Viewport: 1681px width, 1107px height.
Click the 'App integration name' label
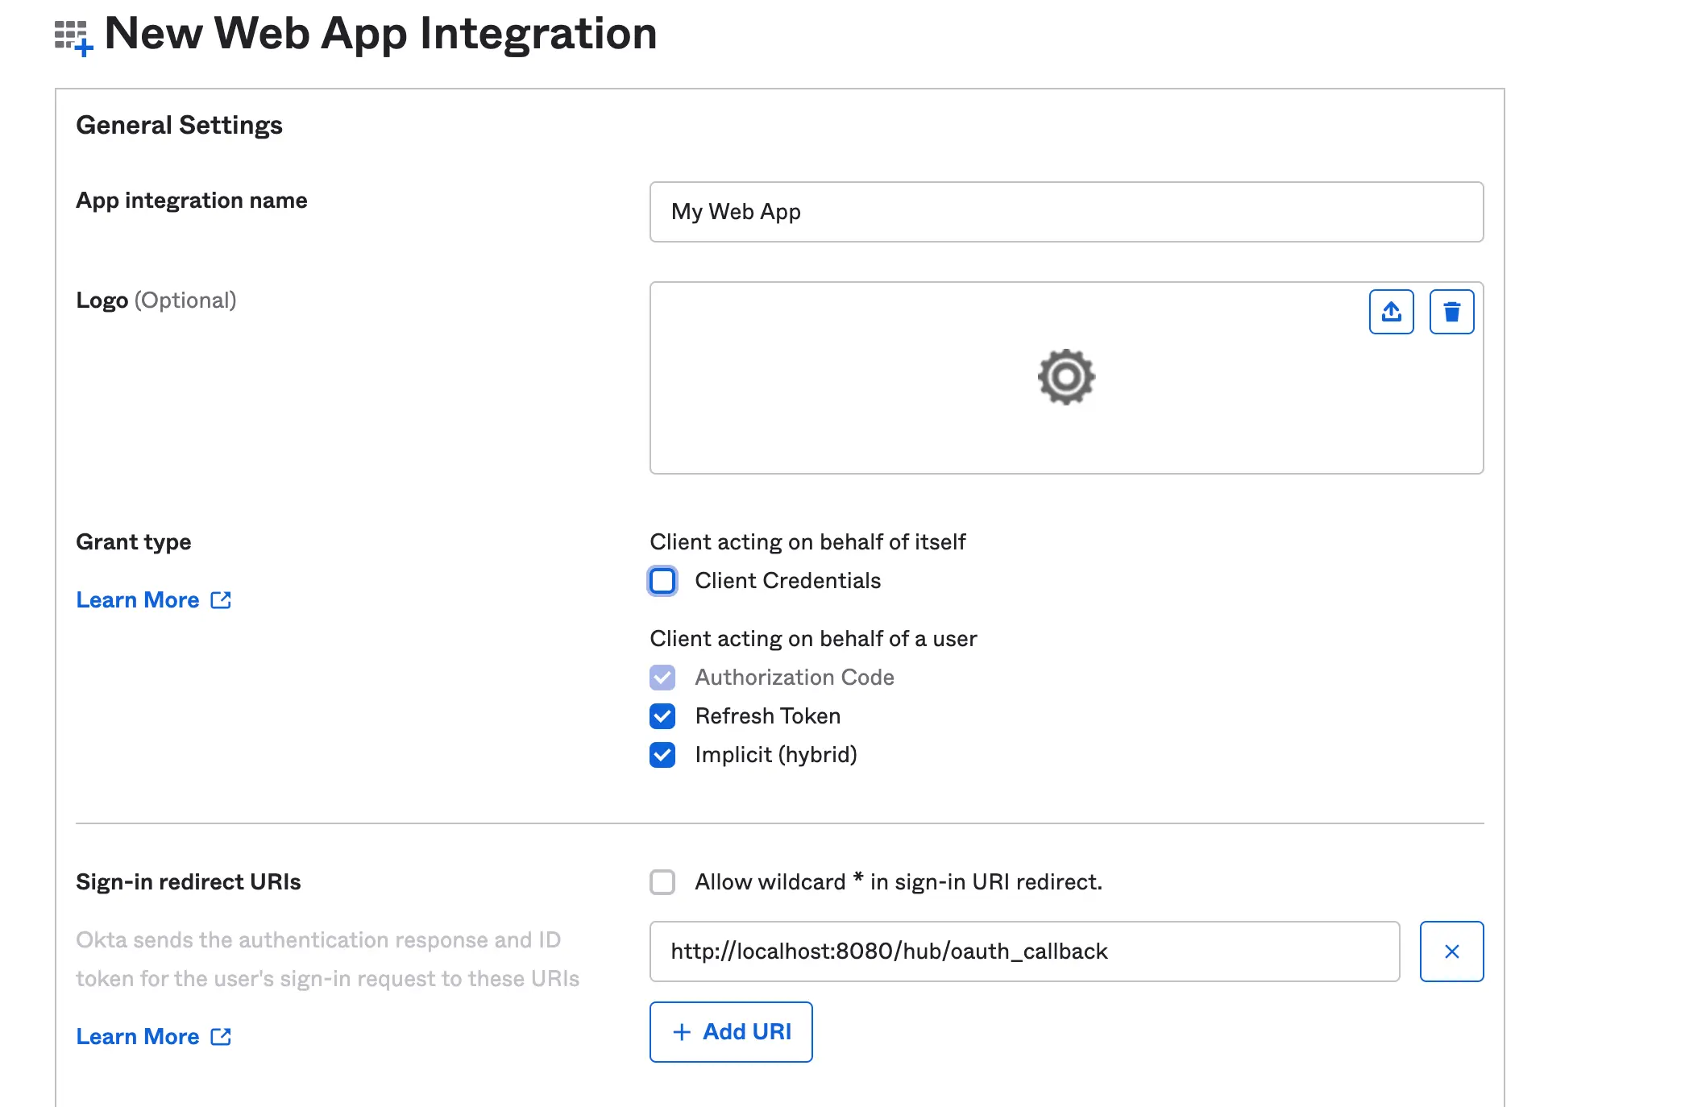191,201
